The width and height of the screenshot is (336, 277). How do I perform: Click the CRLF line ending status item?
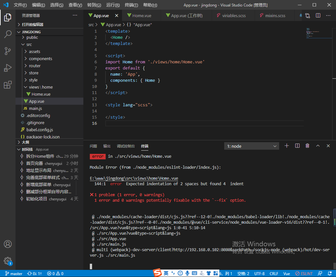click(x=274, y=273)
